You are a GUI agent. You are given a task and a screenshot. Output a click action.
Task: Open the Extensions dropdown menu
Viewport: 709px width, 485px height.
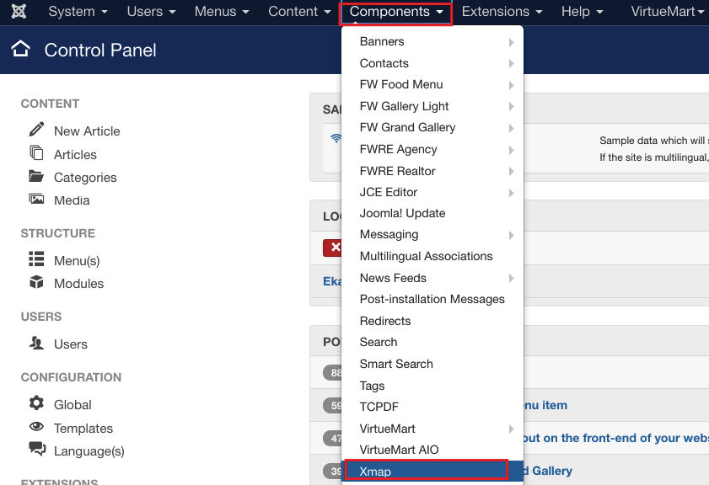[x=502, y=12]
